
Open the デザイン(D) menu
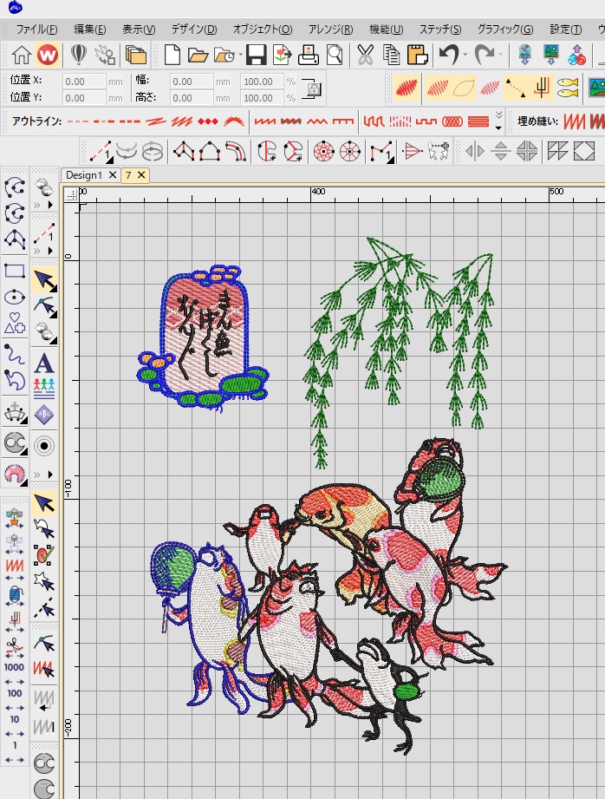tap(194, 29)
